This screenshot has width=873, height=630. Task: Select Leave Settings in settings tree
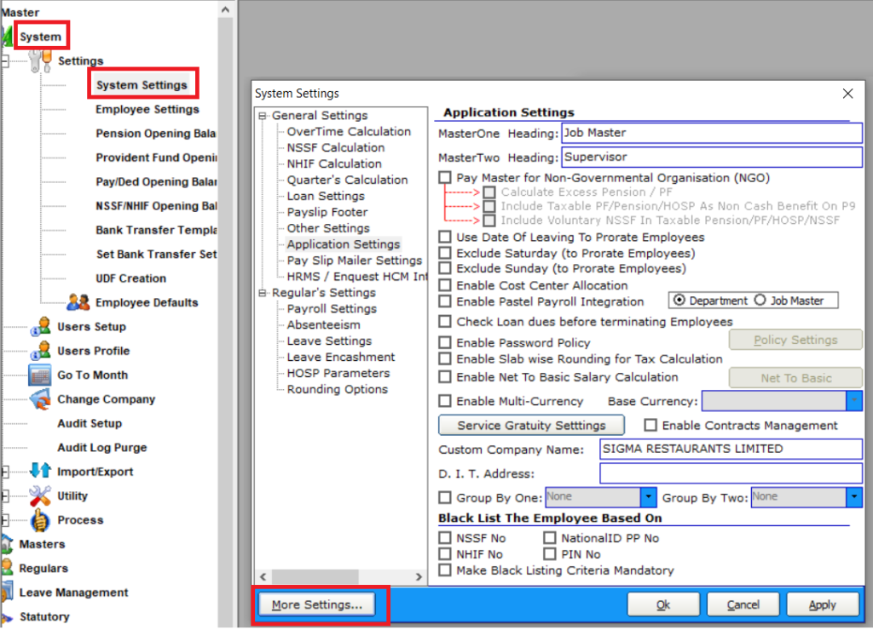click(x=328, y=341)
